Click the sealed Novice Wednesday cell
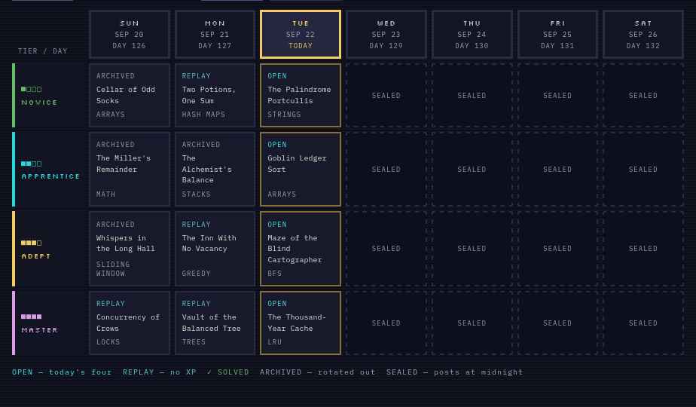 coord(386,95)
